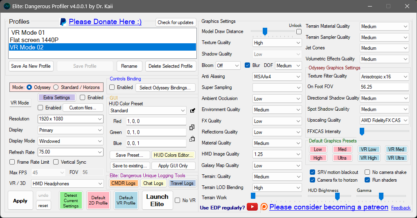Click the Feedback link
This screenshot has width=417, height=218.
click(x=401, y=208)
